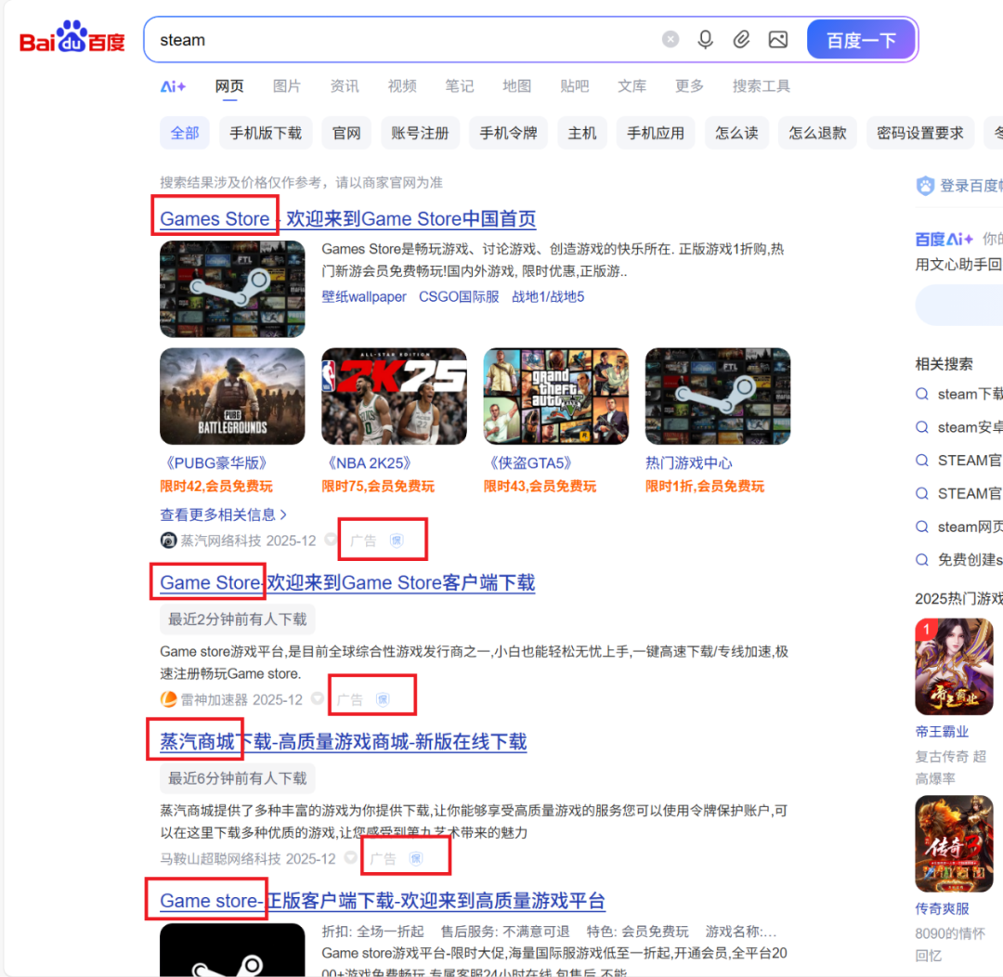Open the CSGO国际服 sublink
This screenshot has width=1003, height=977.
459,297
